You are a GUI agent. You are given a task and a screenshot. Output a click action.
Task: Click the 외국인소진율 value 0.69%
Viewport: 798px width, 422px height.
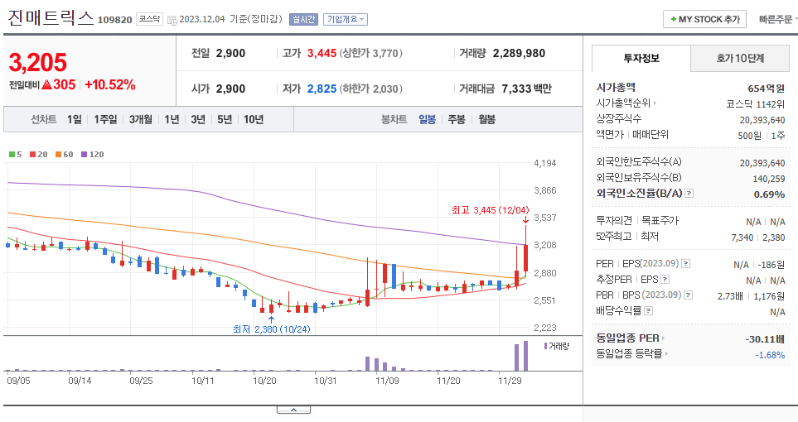[770, 194]
